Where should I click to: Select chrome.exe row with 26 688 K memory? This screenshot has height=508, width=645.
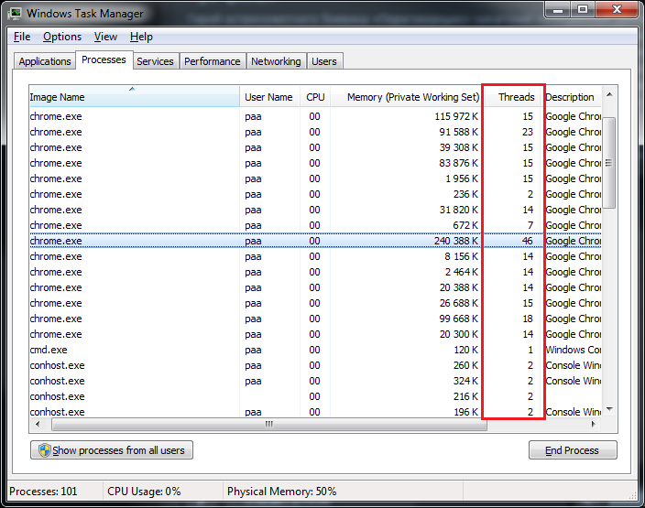pos(315,303)
